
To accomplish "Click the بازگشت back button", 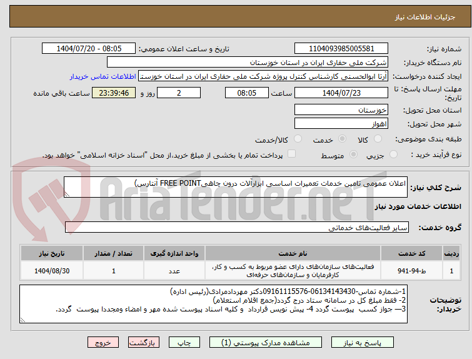I will 144,343.
